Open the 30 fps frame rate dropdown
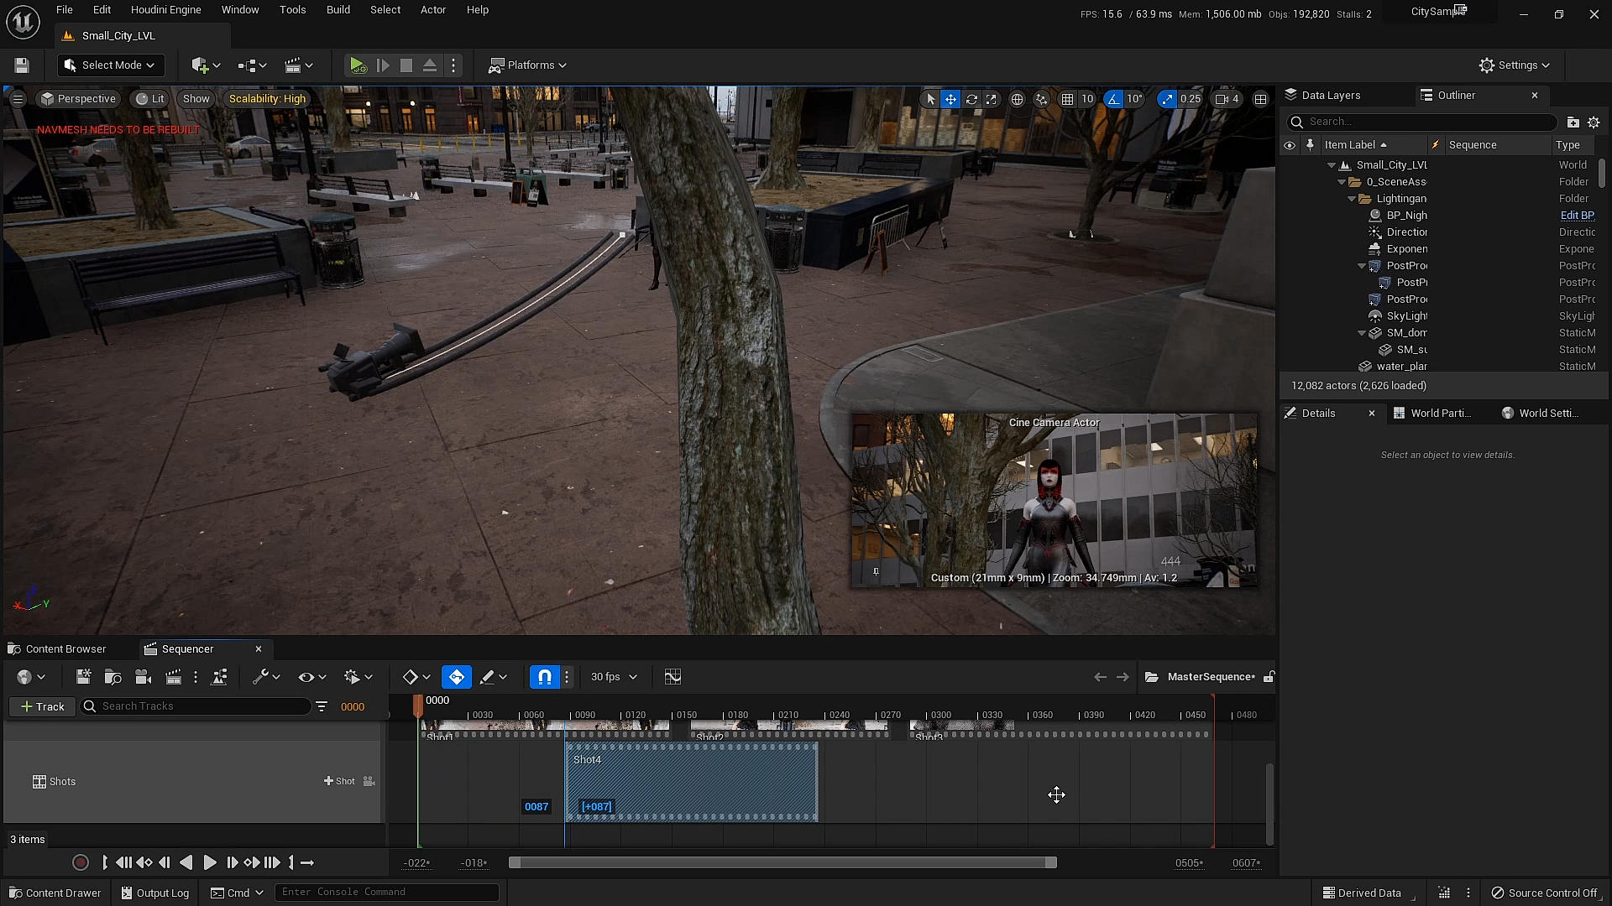This screenshot has height=906, width=1612. [x=614, y=677]
